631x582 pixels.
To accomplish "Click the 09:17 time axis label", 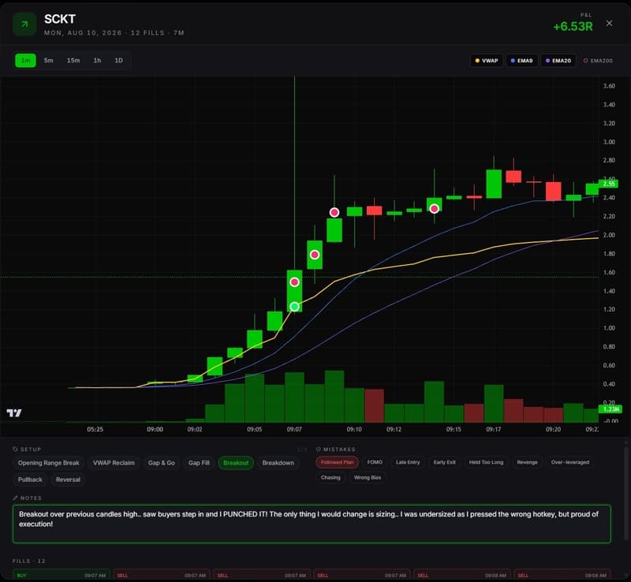I will (x=494, y=430).
